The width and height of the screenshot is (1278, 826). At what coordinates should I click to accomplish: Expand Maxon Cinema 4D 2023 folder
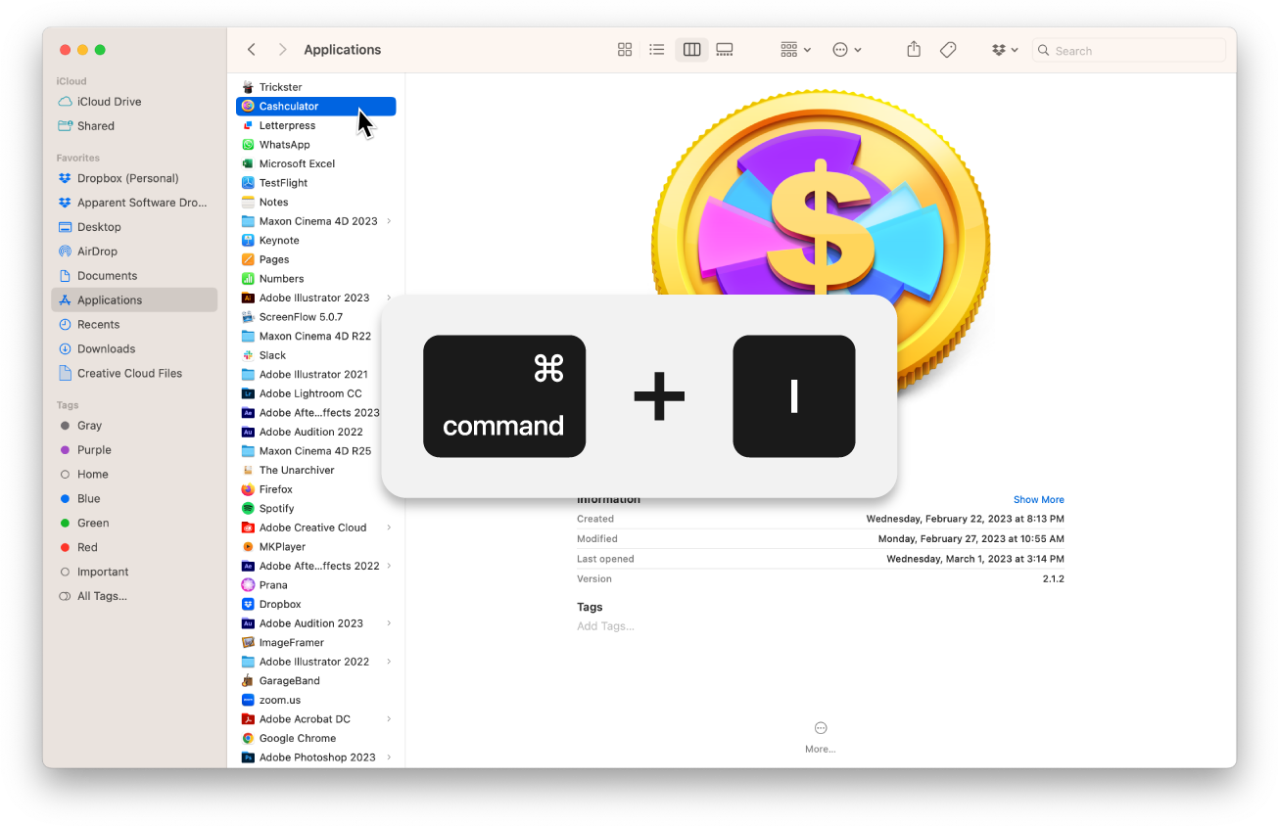point(389,221)
